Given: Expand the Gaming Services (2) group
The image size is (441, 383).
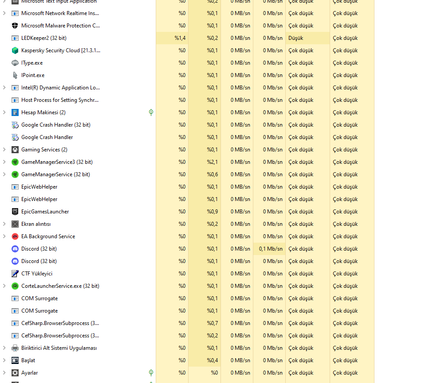Looking at the screenshot, I should click(4, 150).
